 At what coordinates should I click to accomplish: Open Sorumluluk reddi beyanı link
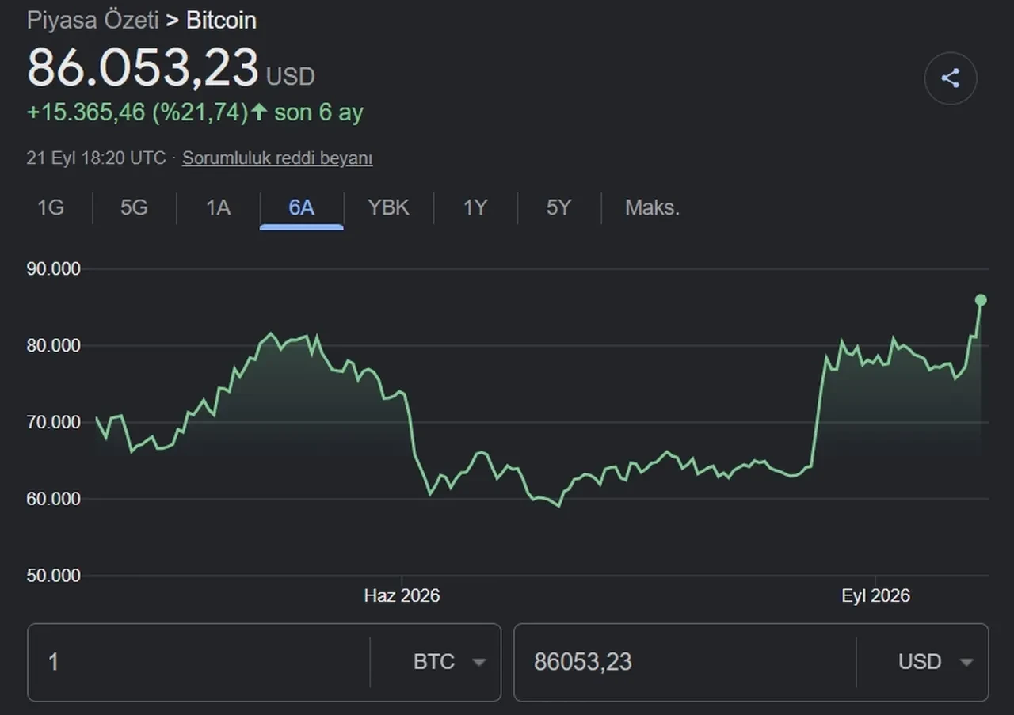tap(277, 158)
